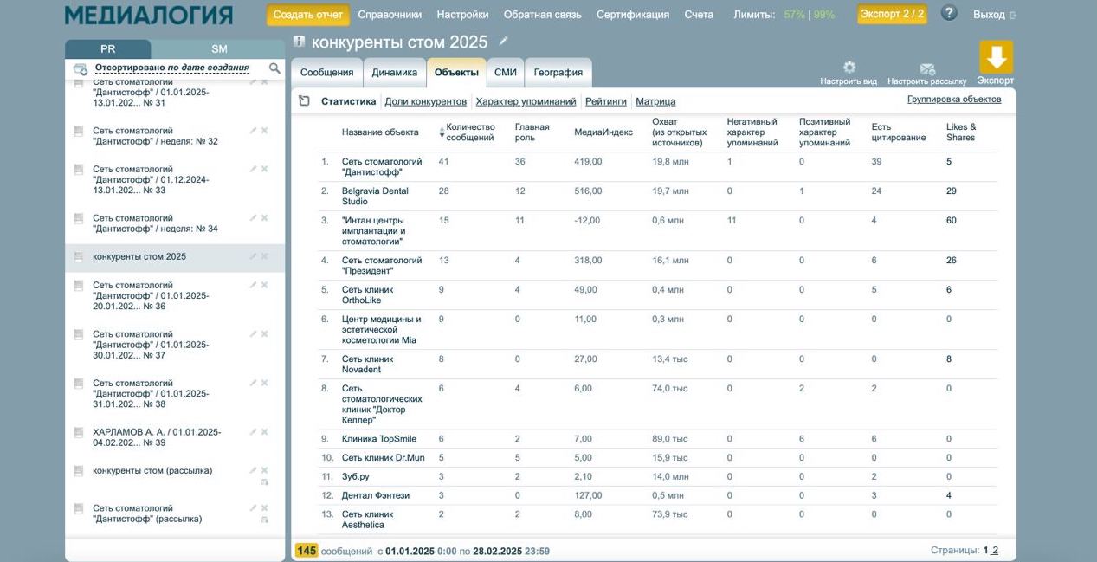Delete report ХАРЛАМОВ А. А. № 39 with X icon
This screenshot has height=562, width=1097.
click(264, 432)
